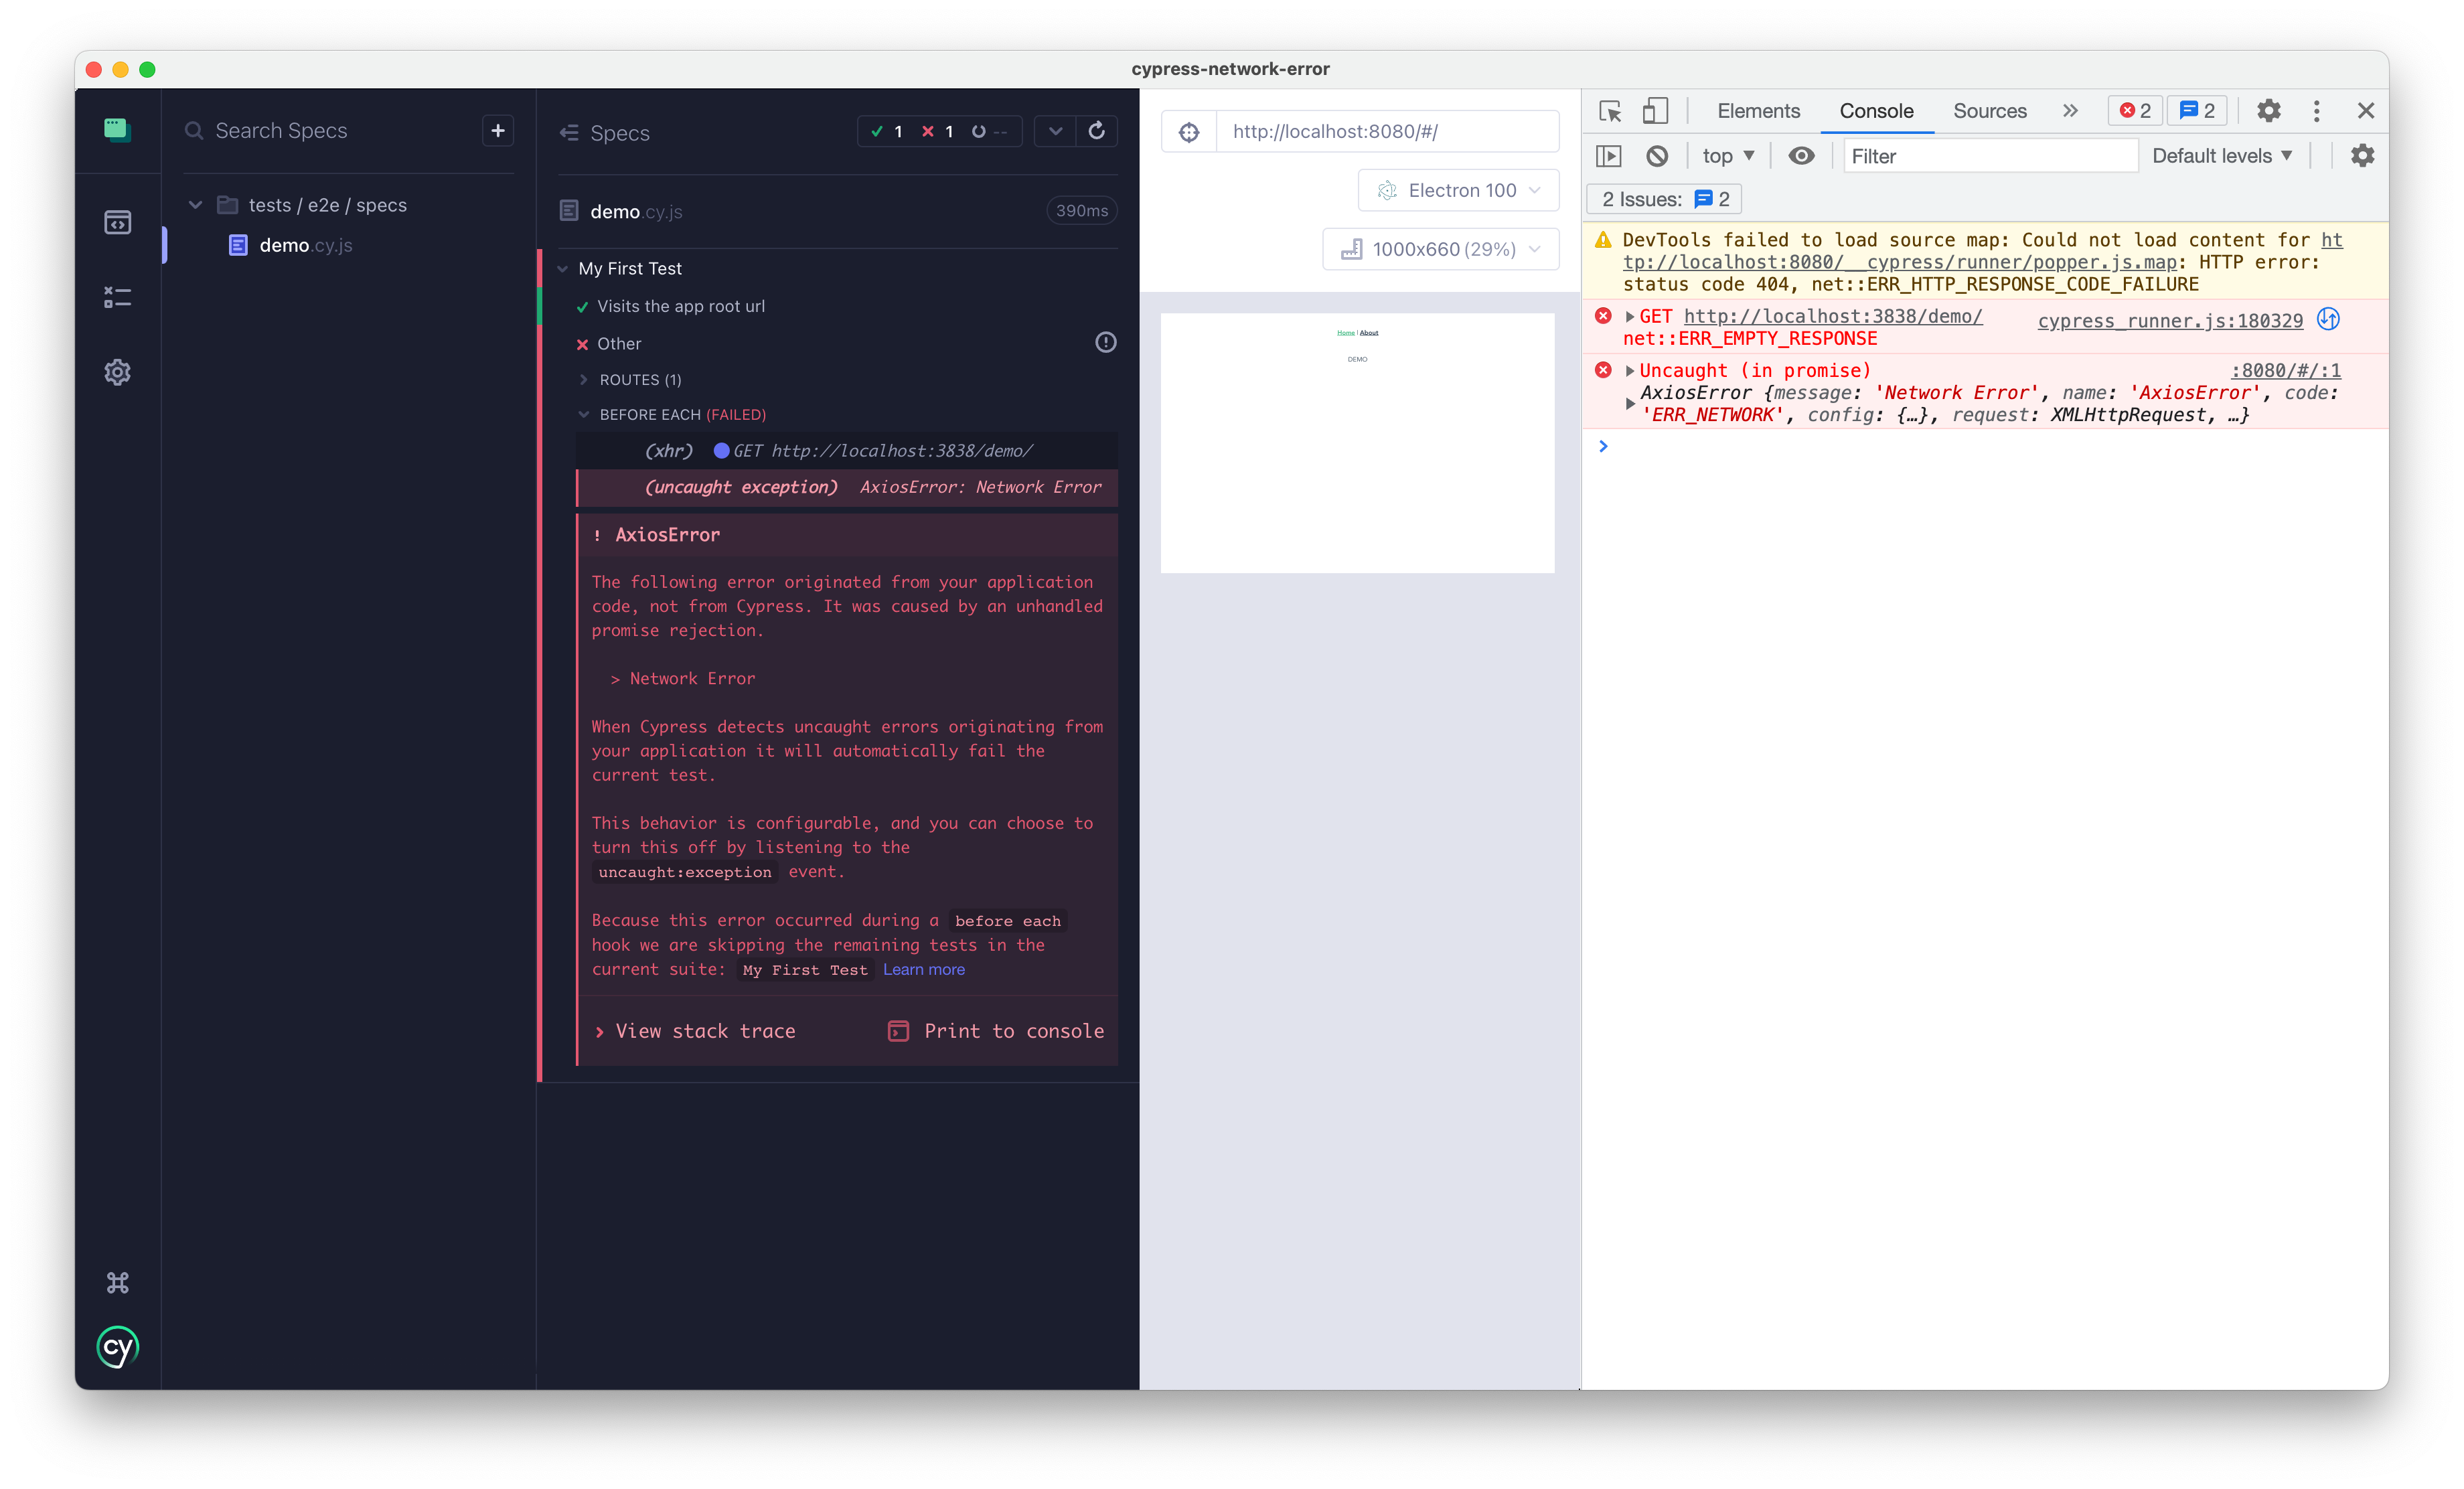2464x1489 pixels.
Task: Click the clear console icon
Action: tap(1657, 156)
